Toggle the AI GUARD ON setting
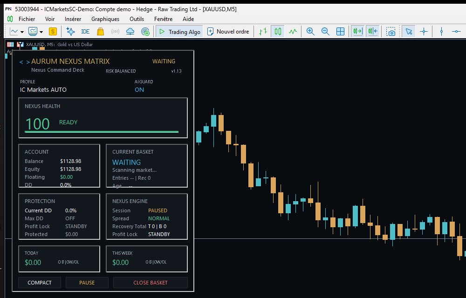 pos(139,90)
